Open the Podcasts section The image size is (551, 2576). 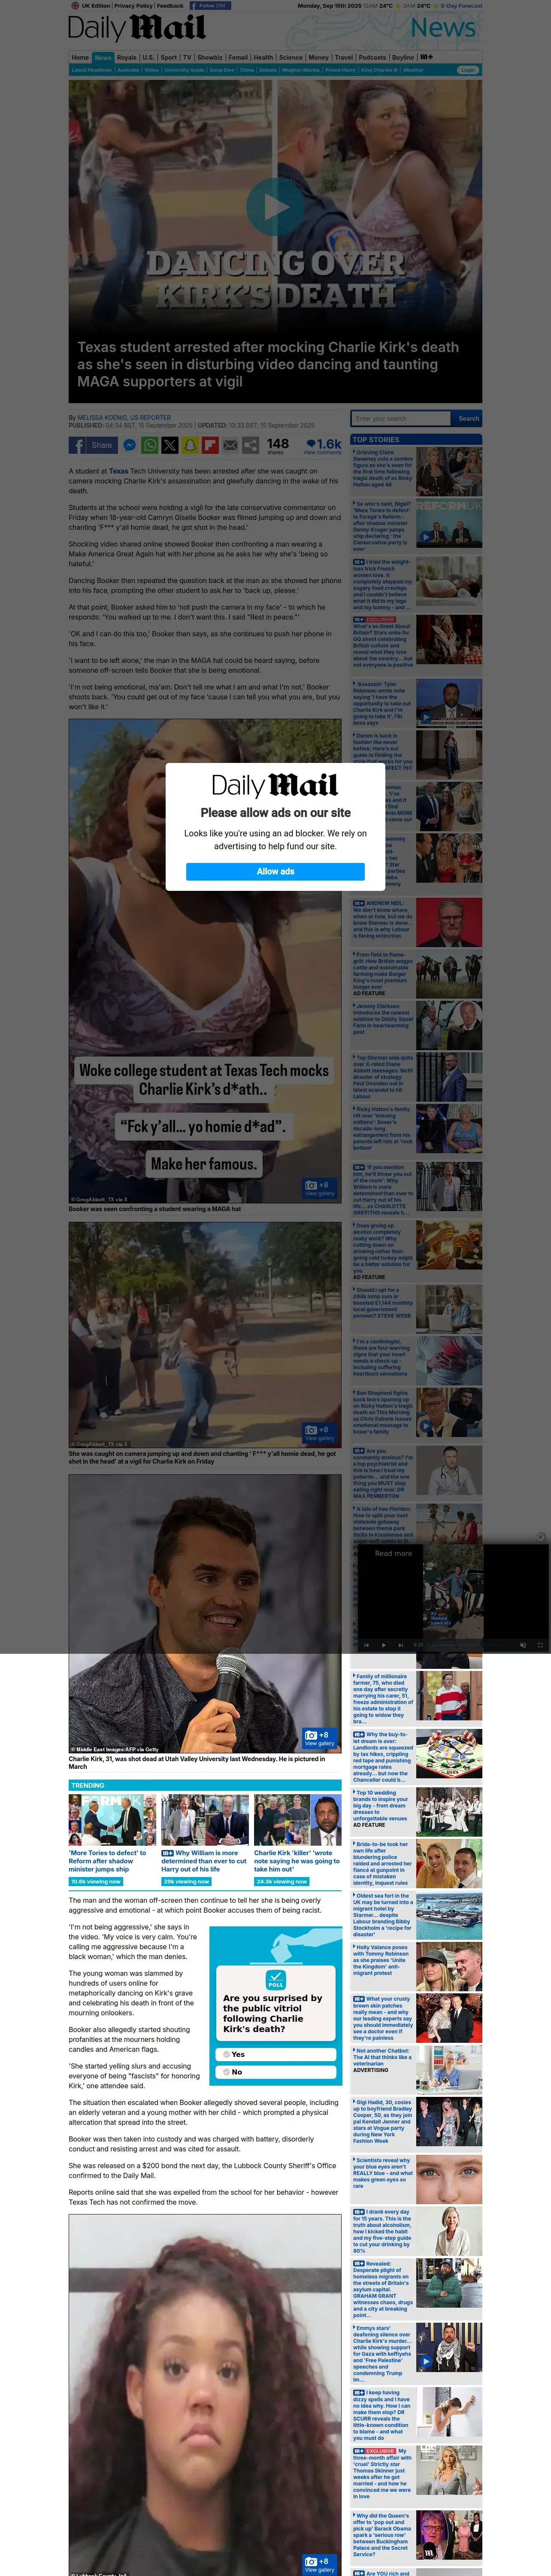372,57
